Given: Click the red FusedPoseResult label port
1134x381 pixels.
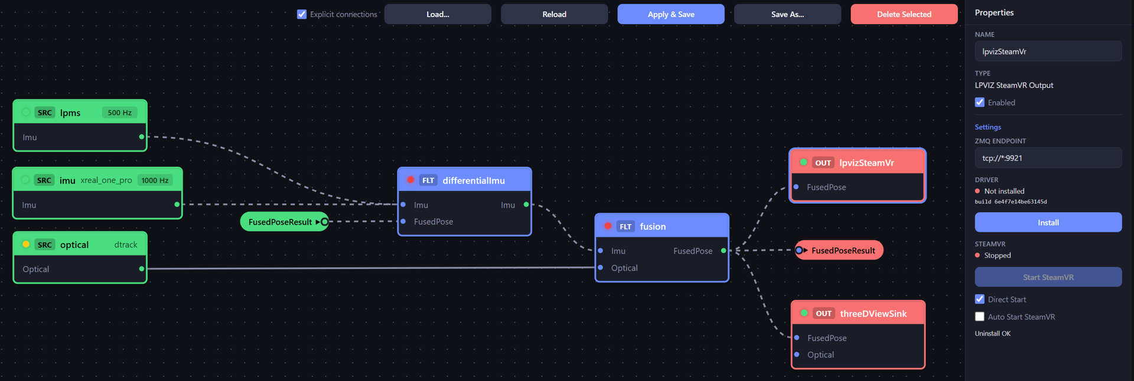Looking at the screenshot, I should tap(799, 250).
